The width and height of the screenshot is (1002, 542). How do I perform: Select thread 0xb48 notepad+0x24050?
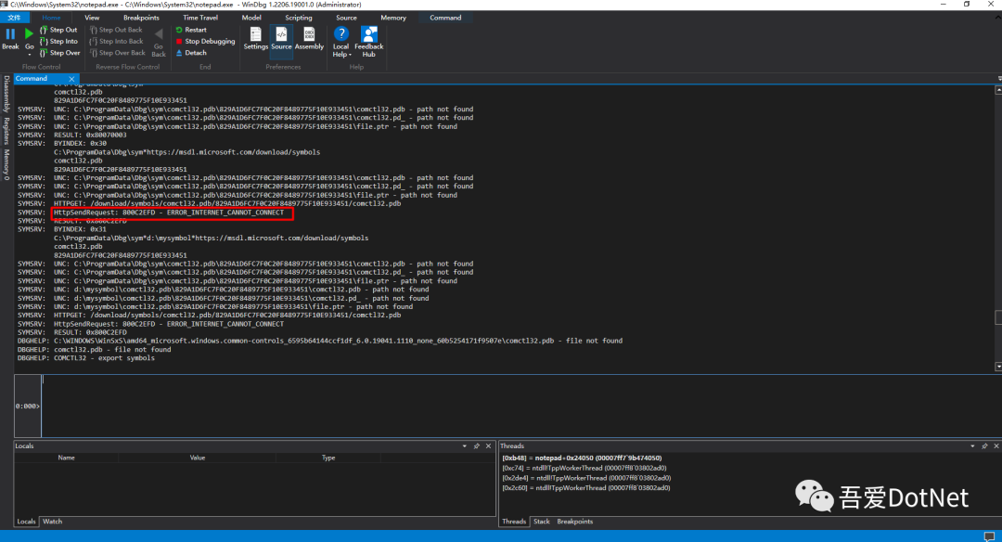coord(582,458)
